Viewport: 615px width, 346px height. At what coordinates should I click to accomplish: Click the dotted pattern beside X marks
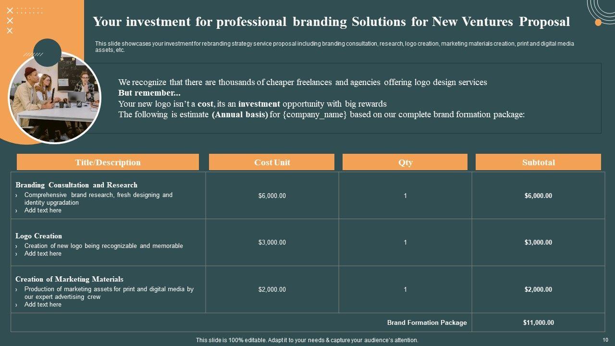pos(30,11)
